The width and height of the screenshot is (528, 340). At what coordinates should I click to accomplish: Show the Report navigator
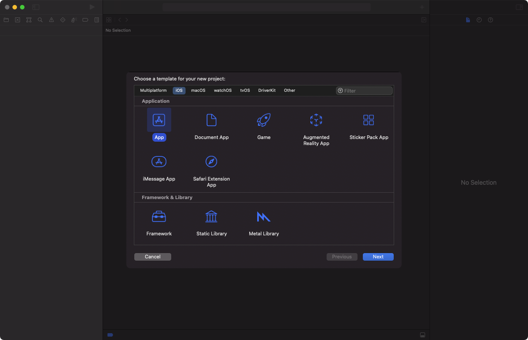[97, 20]
